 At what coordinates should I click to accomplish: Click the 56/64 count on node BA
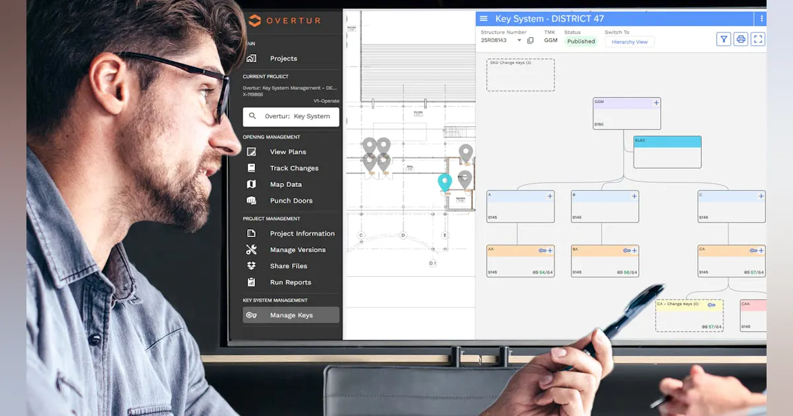[x=630, y=272]
